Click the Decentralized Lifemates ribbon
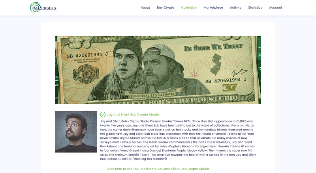This screenshot has width=316, height=173. tap(153, 95)
